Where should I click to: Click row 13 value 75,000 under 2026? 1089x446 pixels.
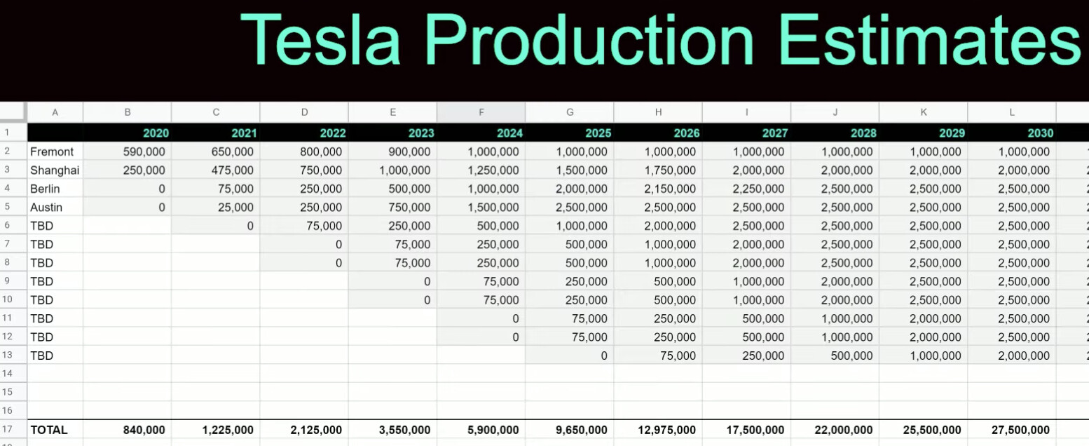click(658, 356)
